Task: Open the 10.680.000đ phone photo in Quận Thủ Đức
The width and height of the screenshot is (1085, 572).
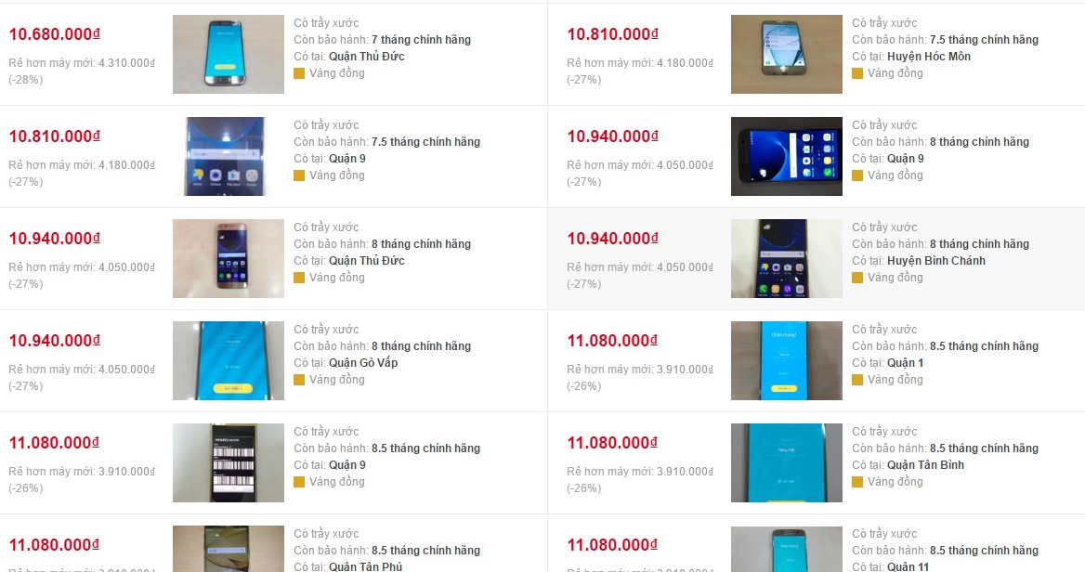Action: 229,54
